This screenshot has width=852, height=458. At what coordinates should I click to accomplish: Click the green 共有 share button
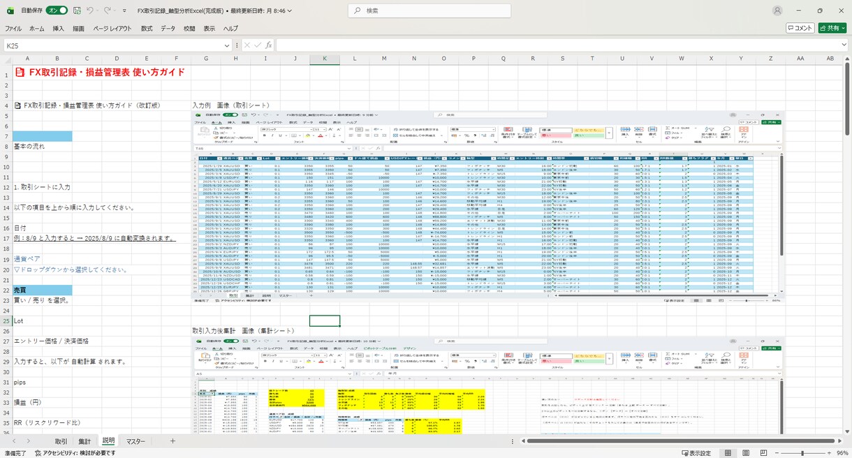(x=831, y=28)
